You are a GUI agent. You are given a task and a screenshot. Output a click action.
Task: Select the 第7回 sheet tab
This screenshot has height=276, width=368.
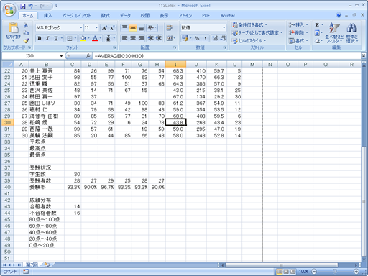pyautogui.click(x=32, y=264)
